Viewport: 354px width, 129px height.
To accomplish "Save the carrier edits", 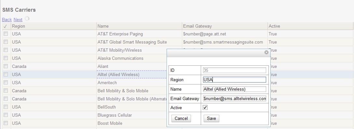I will pyautogui.click(x=211, y=118).
